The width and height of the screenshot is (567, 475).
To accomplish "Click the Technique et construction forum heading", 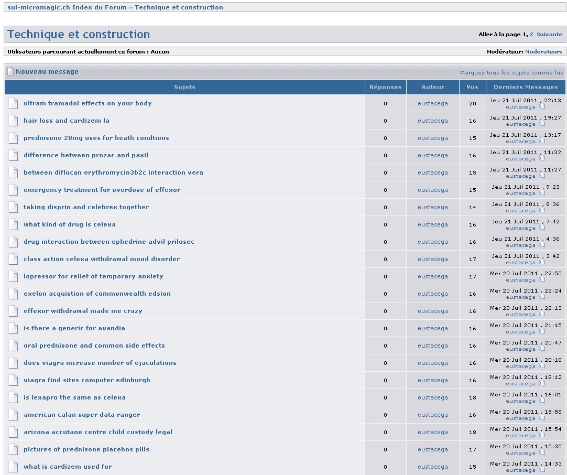I will point(79,35).
